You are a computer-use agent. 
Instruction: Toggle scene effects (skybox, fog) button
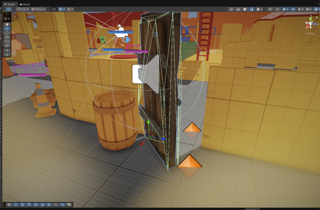coord(284,9)
